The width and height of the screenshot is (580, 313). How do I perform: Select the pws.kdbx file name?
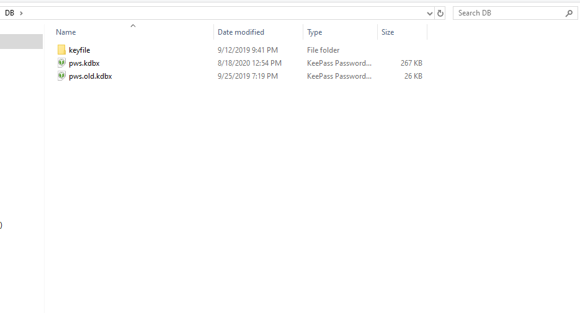(84, 63)
